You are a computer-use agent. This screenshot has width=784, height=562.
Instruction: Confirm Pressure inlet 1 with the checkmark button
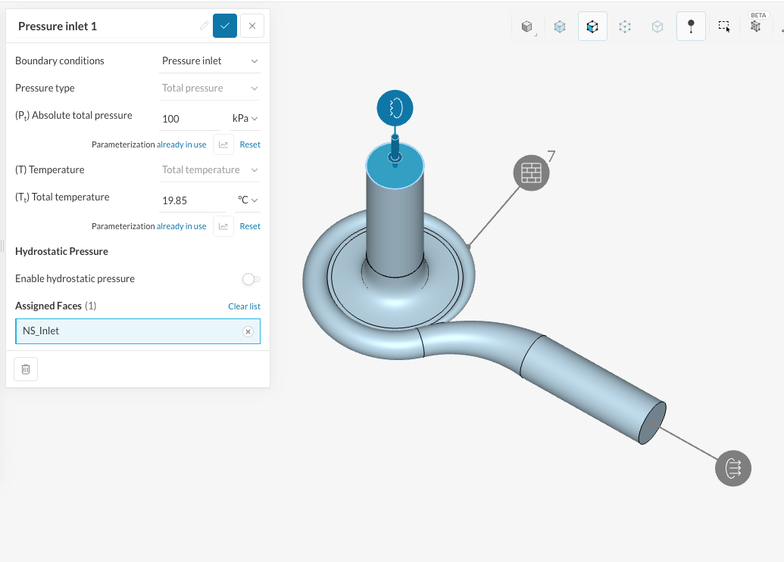[x=224, y=26]
